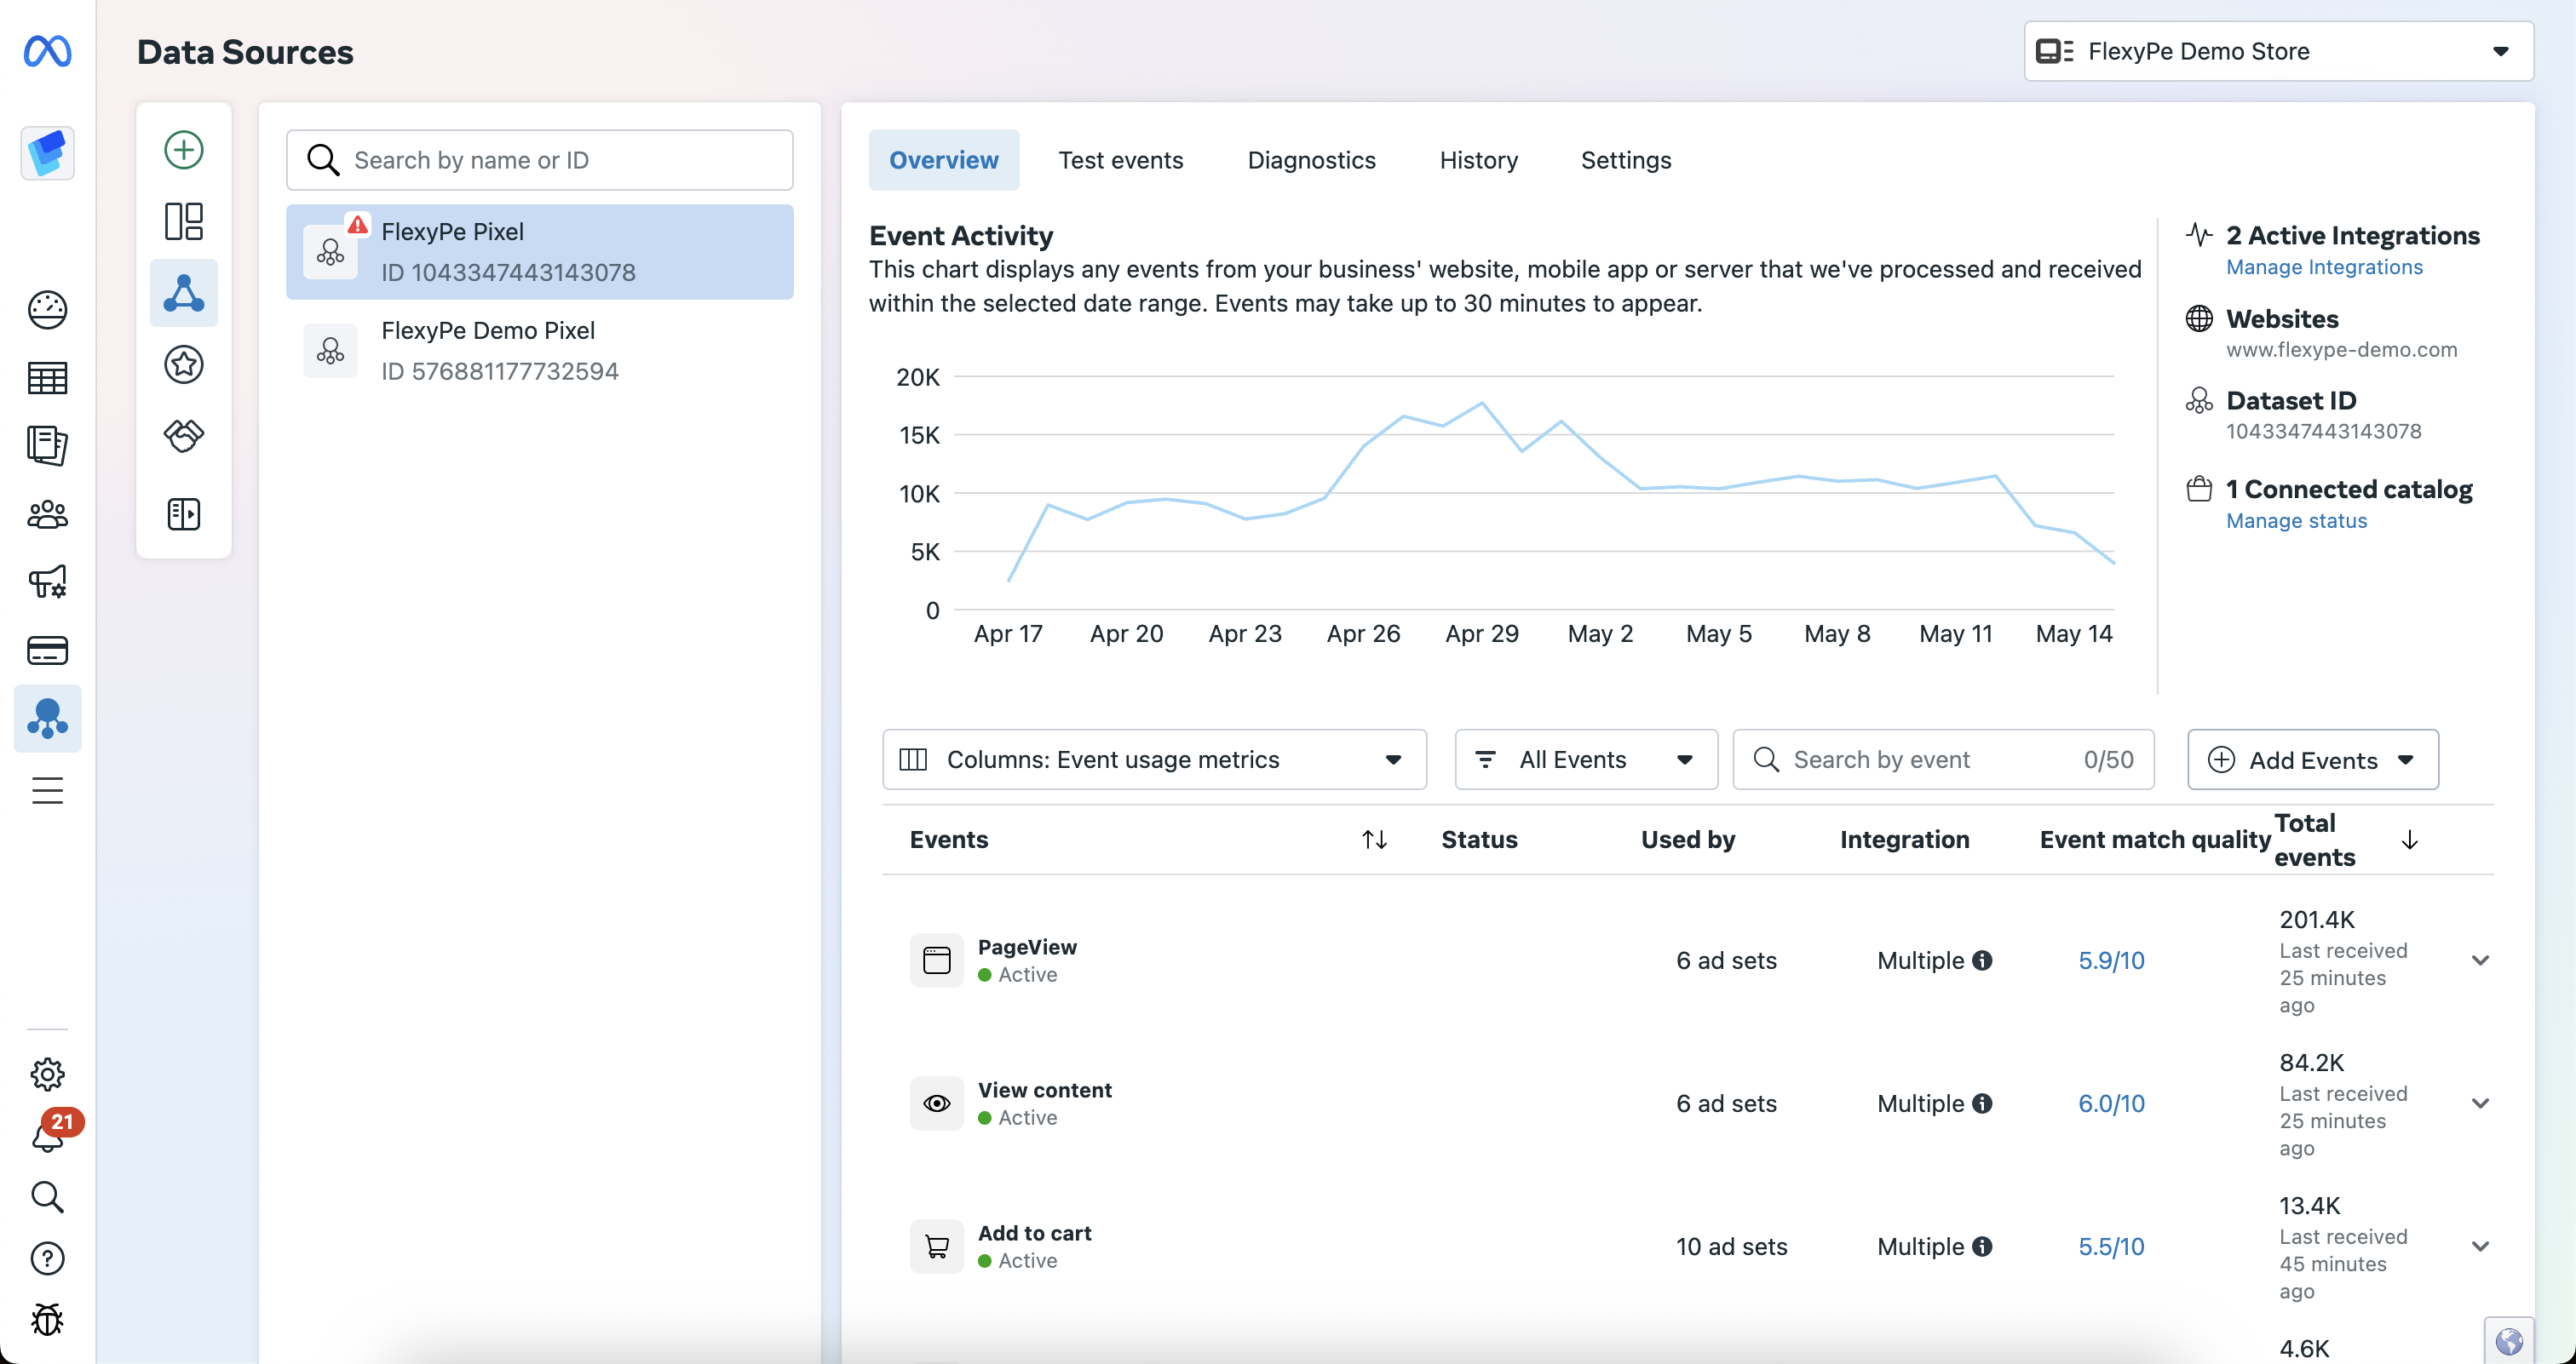Switch to the Diagnostics tab
The width and height of the screenshot is (2576, 1364).
[x=1311, y=160]
